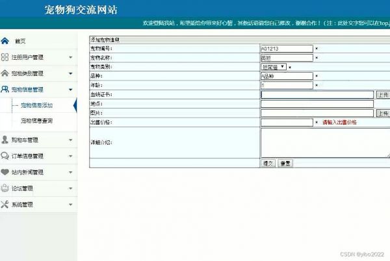Click the home icon beside 首页
The height and width of the screenshot is (261, 390).
(5, 40)
